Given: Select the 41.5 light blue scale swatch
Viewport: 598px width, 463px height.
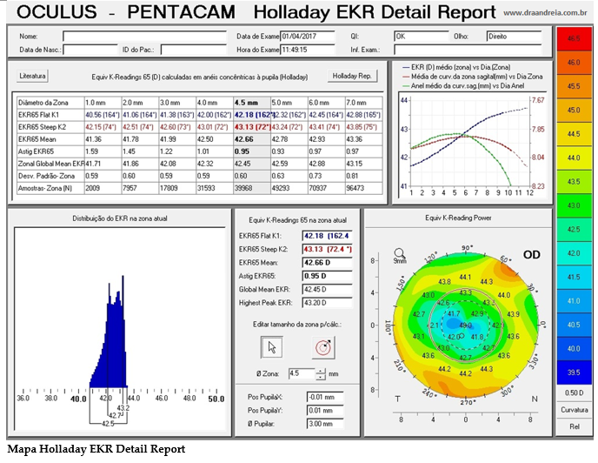Looking at the screenshot, I should pos(574,277).
